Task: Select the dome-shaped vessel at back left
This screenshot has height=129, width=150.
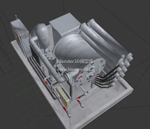Action: (x=41, y=36)
